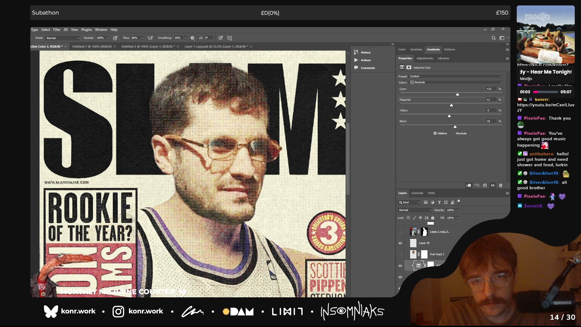Screen dimensions: 581x327
Task: Select the layer mask icon in Properties
Action: [x=409, y=68]
